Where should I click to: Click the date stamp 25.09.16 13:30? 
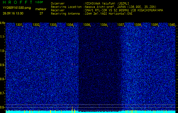13,13
